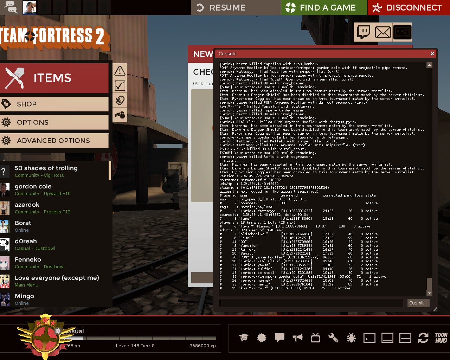Toggle the crossed-out ear mute icon
The width and height of the screenshot is (450, 360).
pyautogui.click(x=120, y=101)
